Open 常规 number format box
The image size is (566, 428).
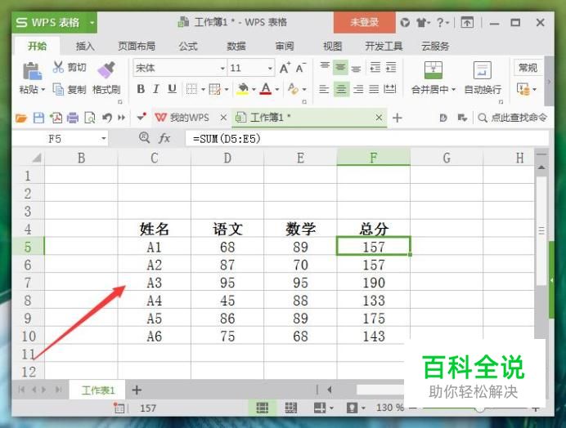click(528, 68)
